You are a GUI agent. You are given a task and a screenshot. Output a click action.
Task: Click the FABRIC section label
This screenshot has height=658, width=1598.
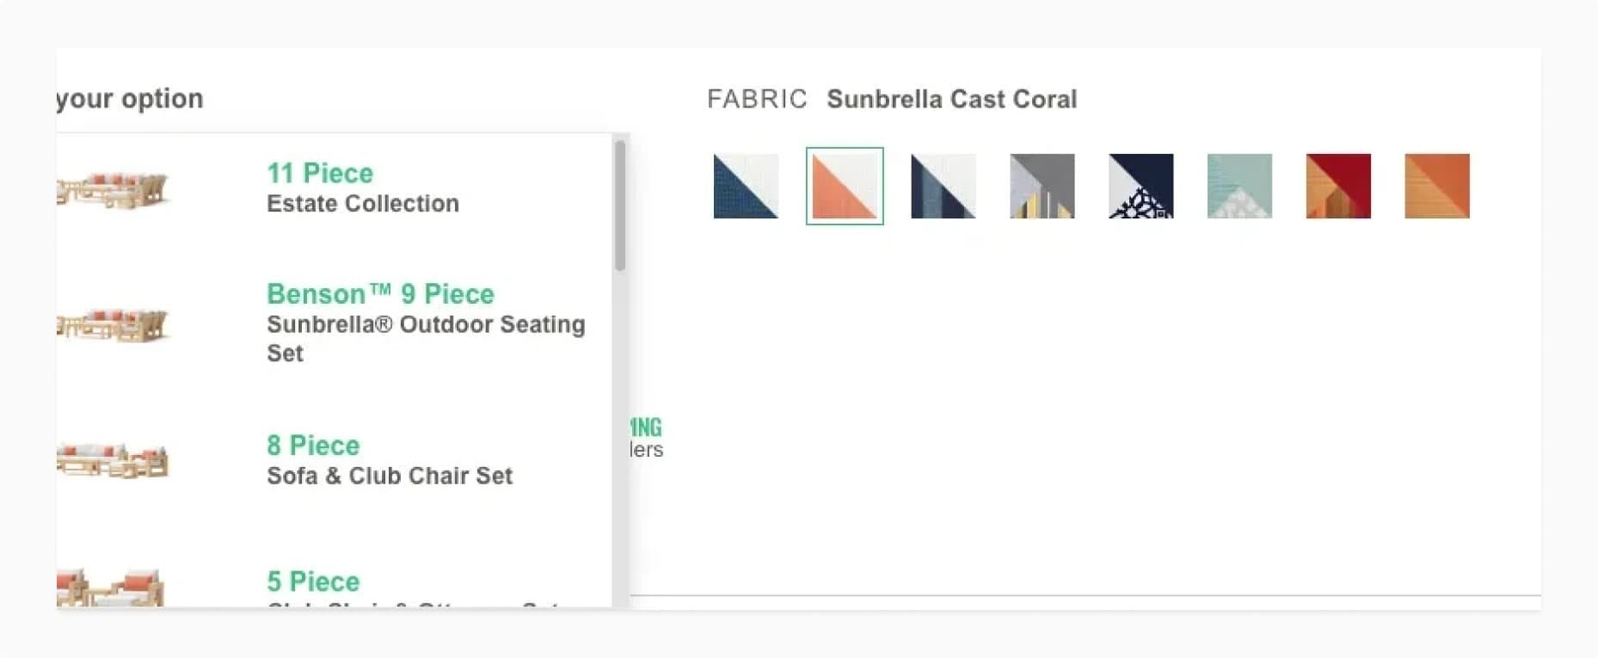(x=758, y=99)
